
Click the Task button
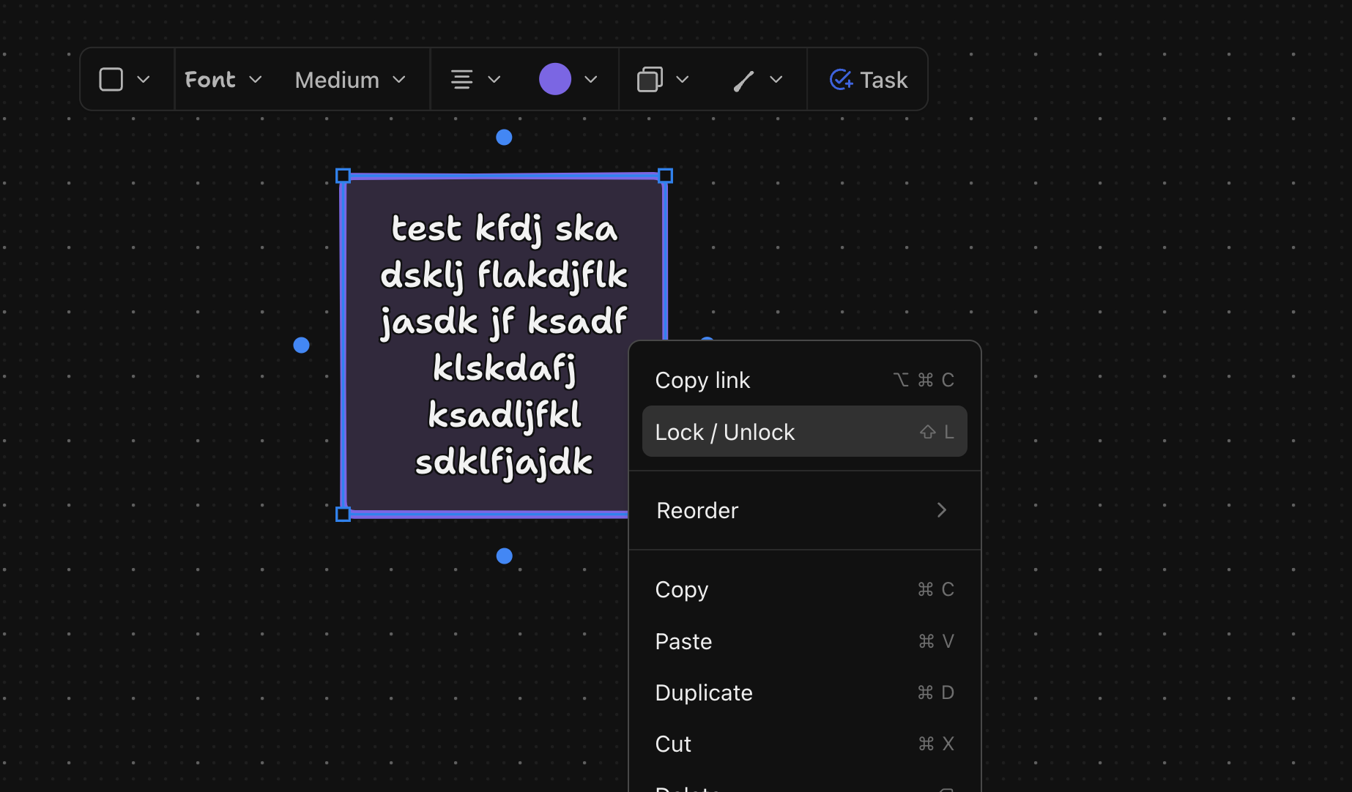[x=868, y=79]
